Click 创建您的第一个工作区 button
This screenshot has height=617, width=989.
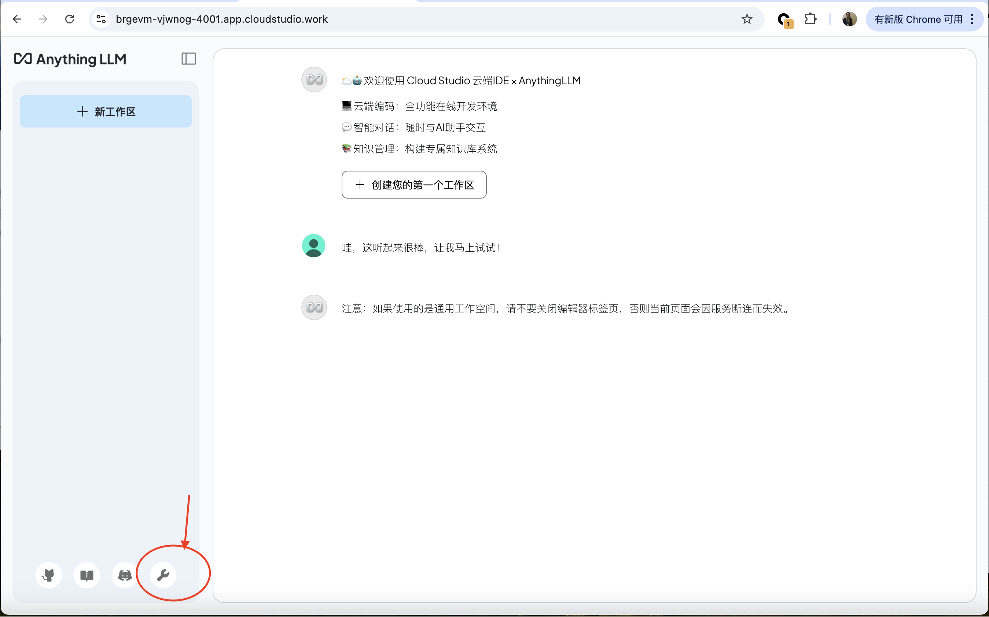tap(414, 185)
